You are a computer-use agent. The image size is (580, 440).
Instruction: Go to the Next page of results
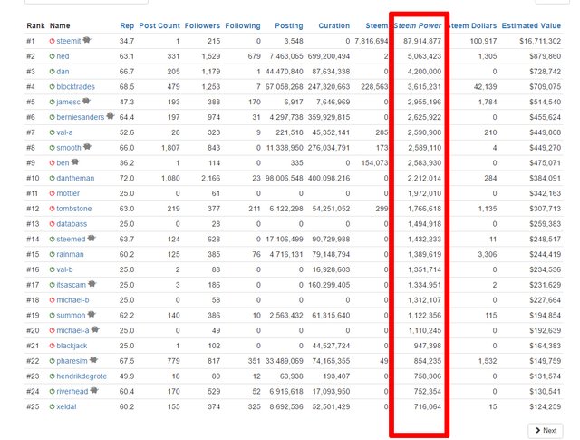point(546,431)
